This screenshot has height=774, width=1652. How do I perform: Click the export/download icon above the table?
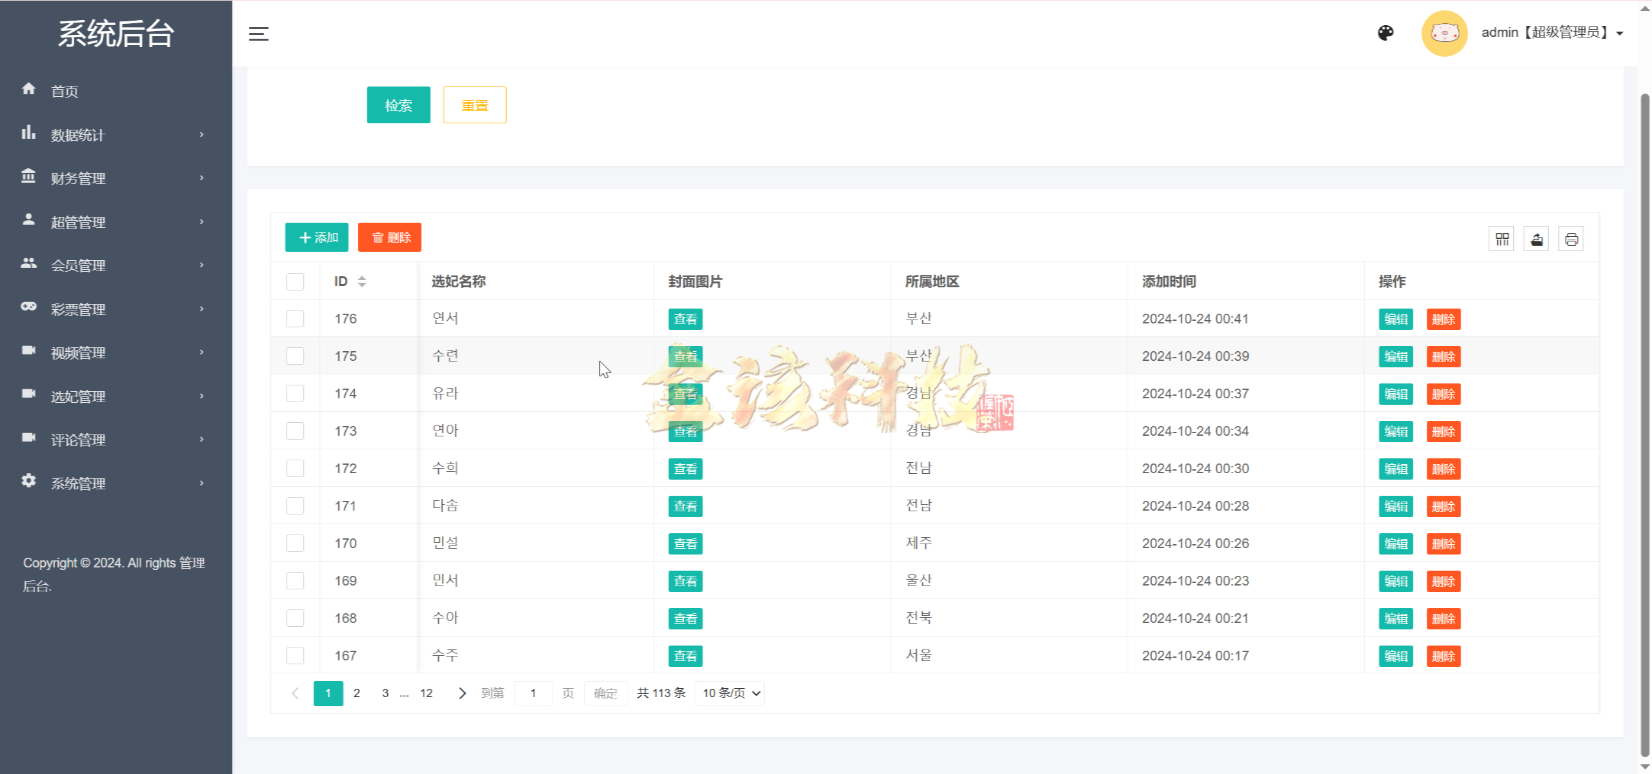tap(1536, 238)
